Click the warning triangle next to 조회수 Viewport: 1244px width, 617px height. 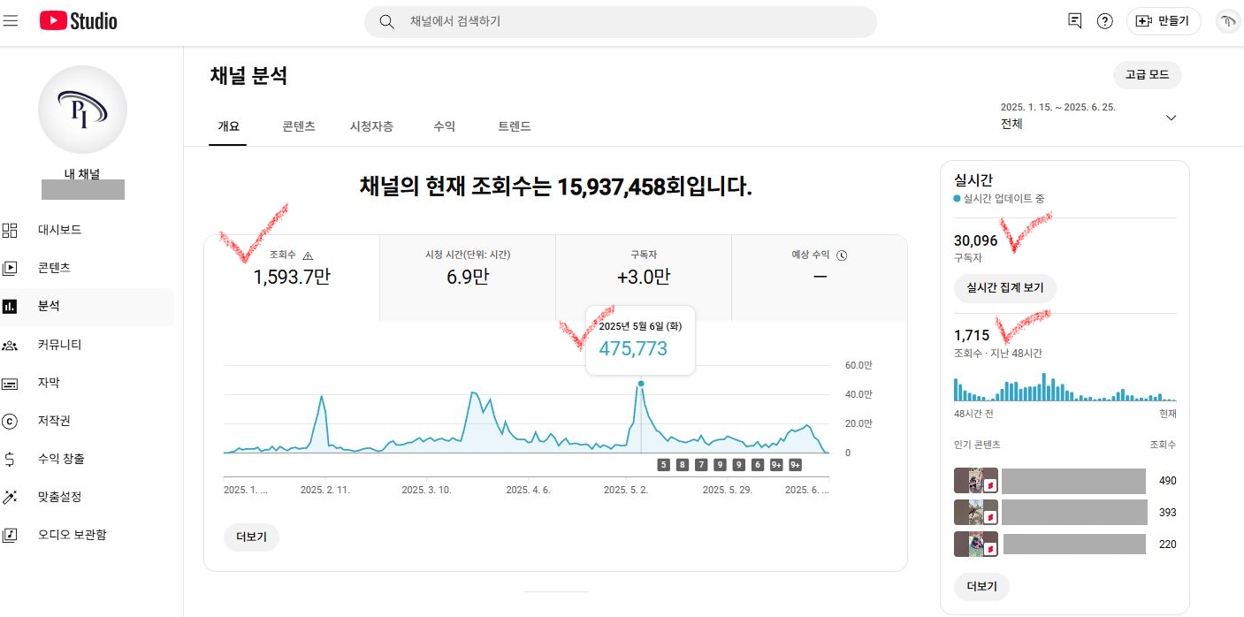(x=308, y=255)
